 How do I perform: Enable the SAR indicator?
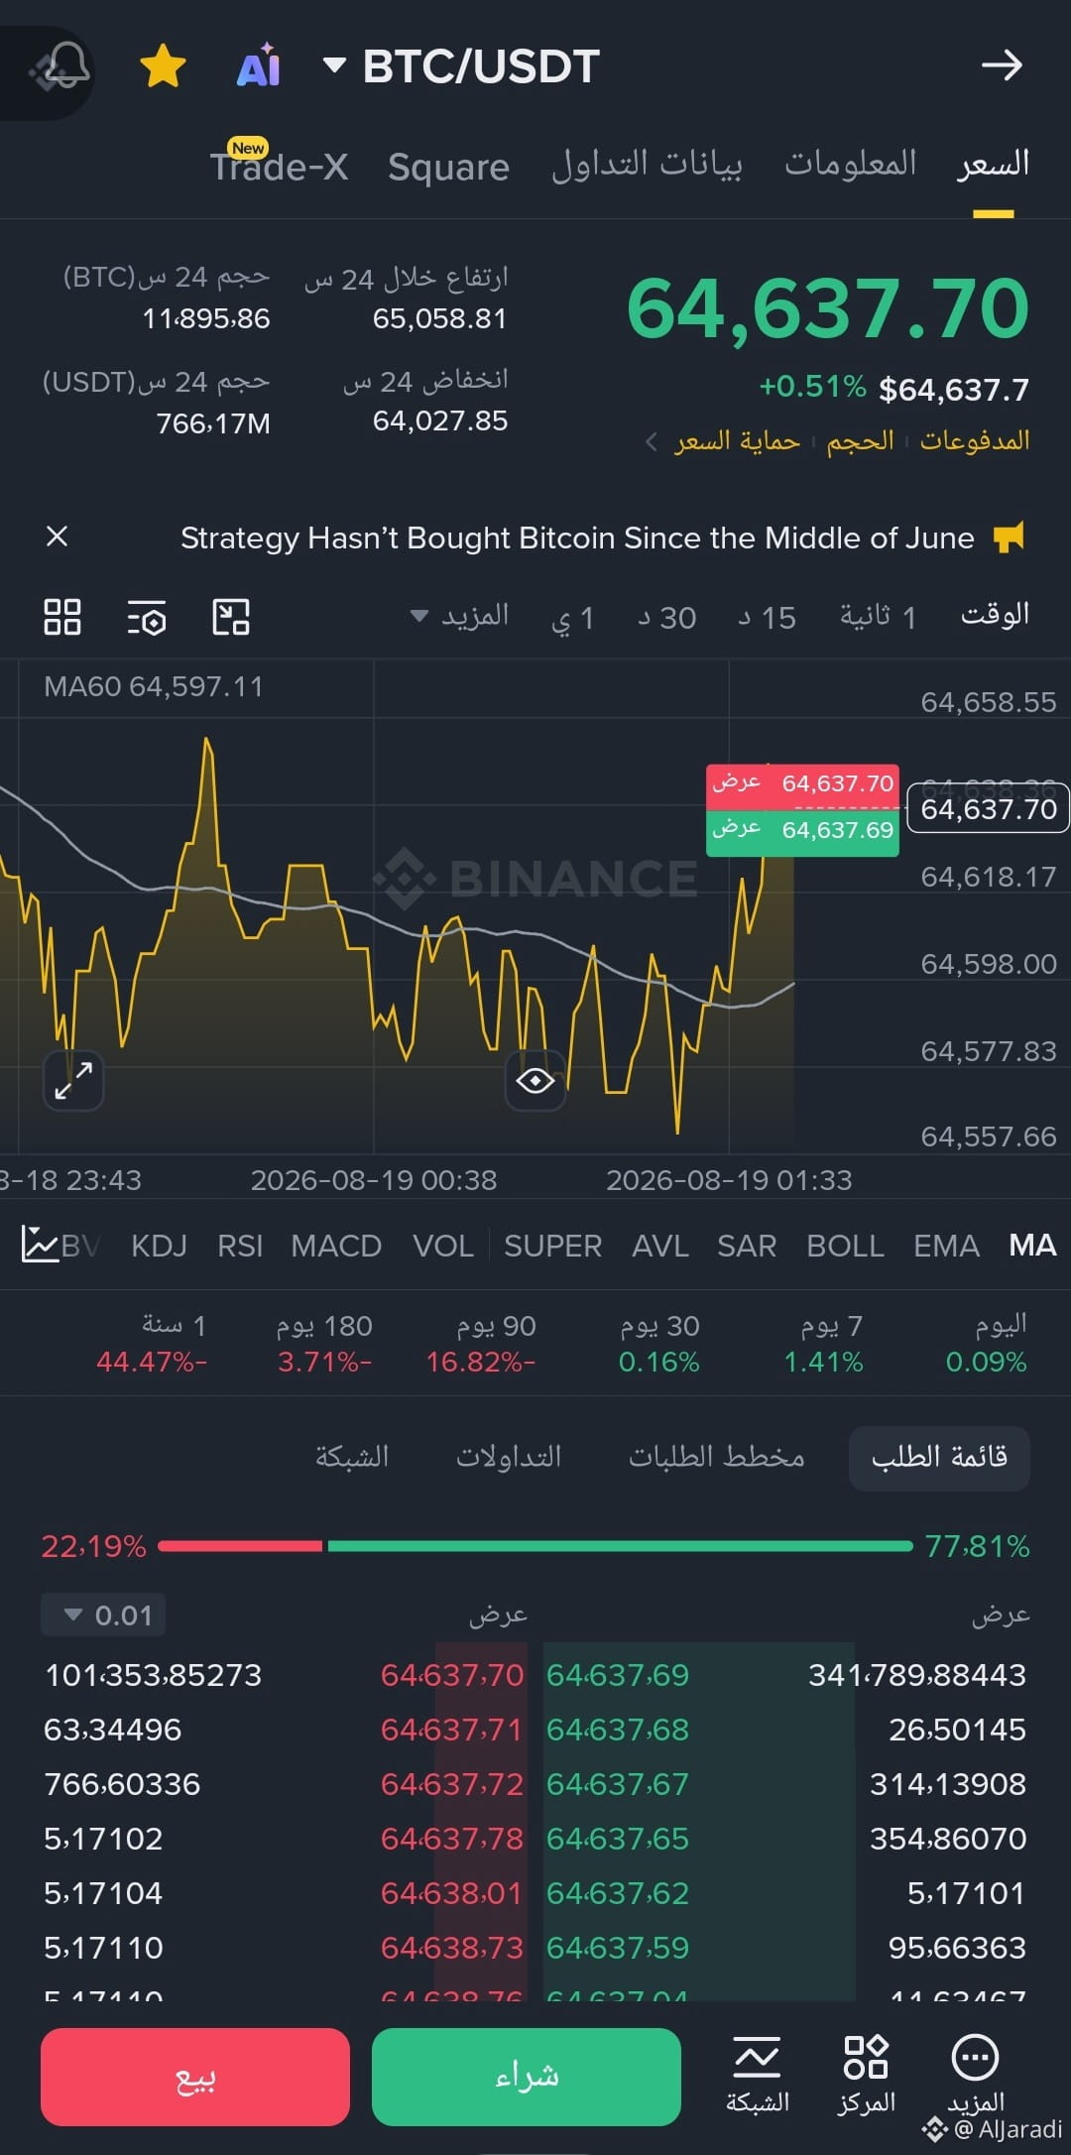point(747,1246)
